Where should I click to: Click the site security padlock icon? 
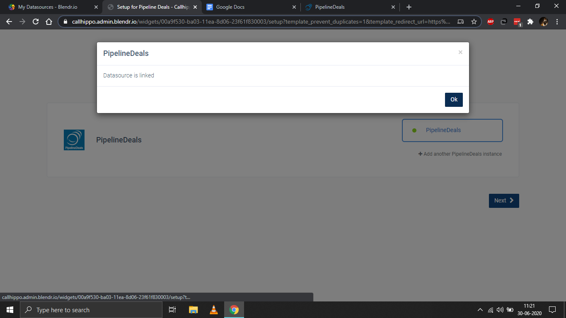tap(65, 22)
